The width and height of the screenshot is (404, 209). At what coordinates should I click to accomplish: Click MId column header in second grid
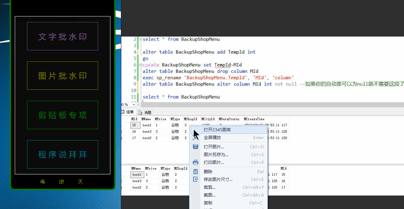[284, 169]
